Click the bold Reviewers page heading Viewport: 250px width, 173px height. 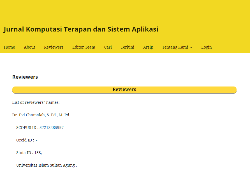pos(25,77)
